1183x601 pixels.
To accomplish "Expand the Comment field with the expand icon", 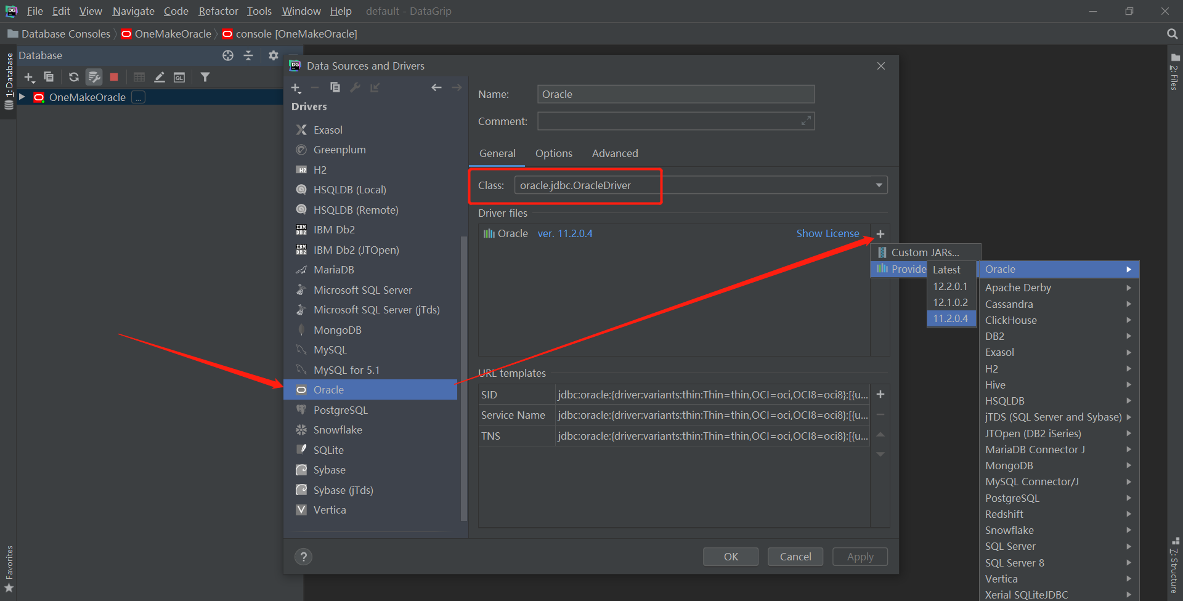I will tap(806, 121).
